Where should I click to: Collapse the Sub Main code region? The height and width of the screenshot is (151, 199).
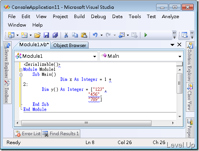point(21,75)
